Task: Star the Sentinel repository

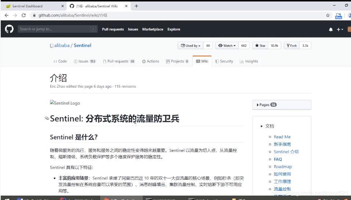Action: pos(260,46)
